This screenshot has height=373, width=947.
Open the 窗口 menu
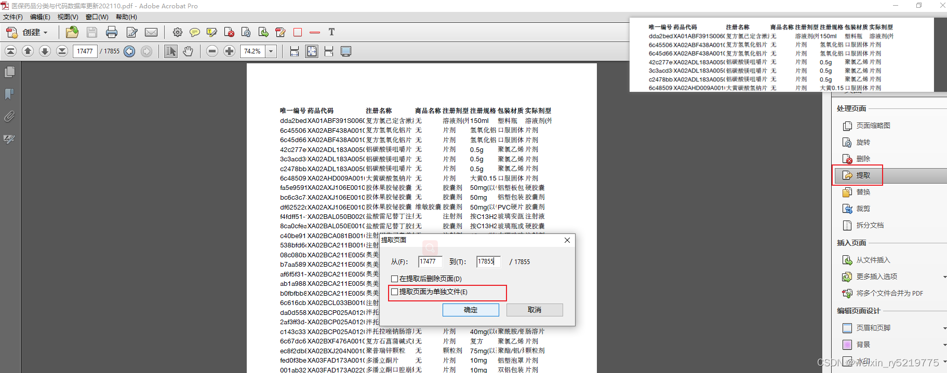tap(97, 17)
